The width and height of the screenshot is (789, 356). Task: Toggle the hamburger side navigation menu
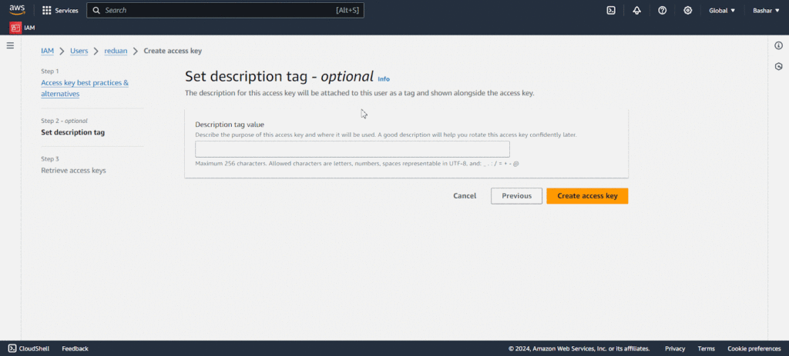click(x=10, y=46)
